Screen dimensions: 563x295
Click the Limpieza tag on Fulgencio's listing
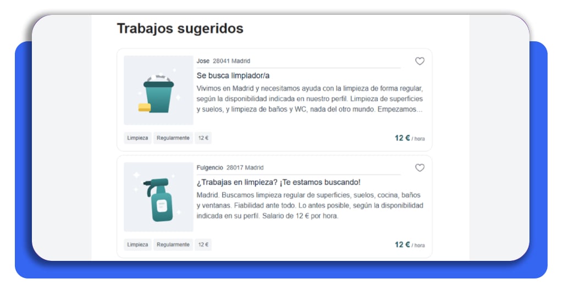(x=137, y=245)
